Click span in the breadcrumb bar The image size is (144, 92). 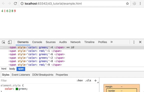coord(21,69)
